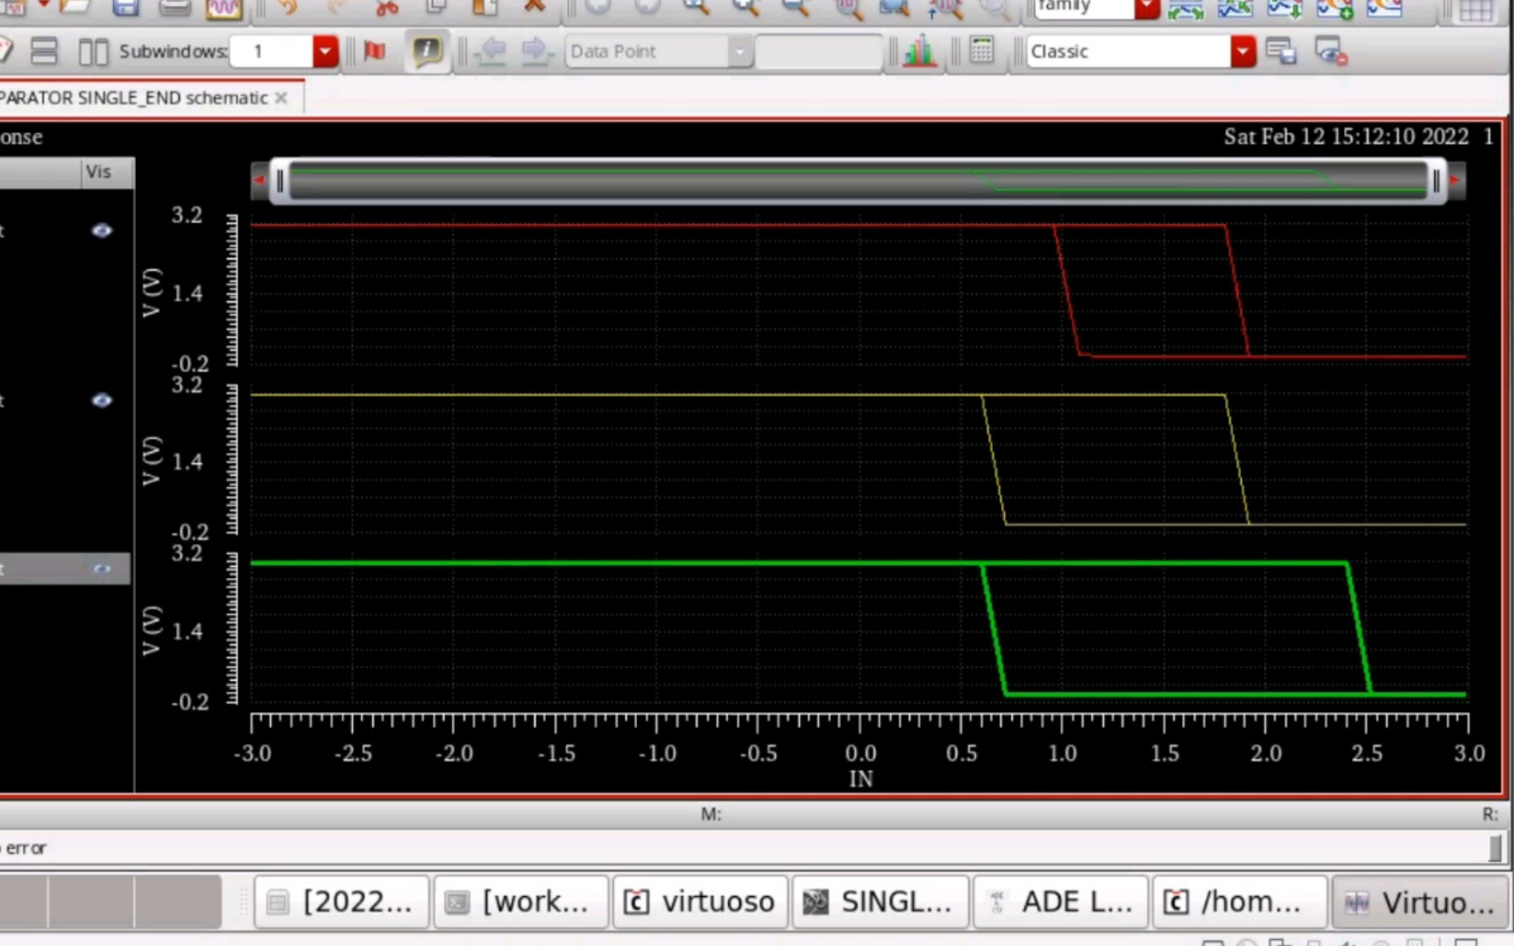Viewport: 1514px width, 946px height.
Task: Click the previous data point arrow
Action: (492, 51)
